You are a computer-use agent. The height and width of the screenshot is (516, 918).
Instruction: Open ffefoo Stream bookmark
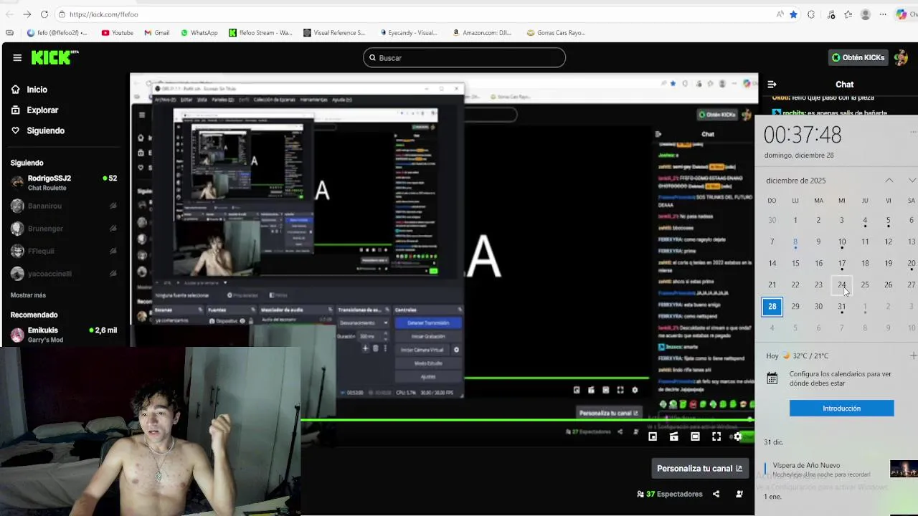pyautogui.click(x=260, y=33)
